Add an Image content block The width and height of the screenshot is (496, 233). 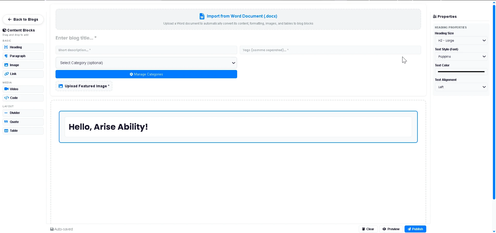coord(23,65)
